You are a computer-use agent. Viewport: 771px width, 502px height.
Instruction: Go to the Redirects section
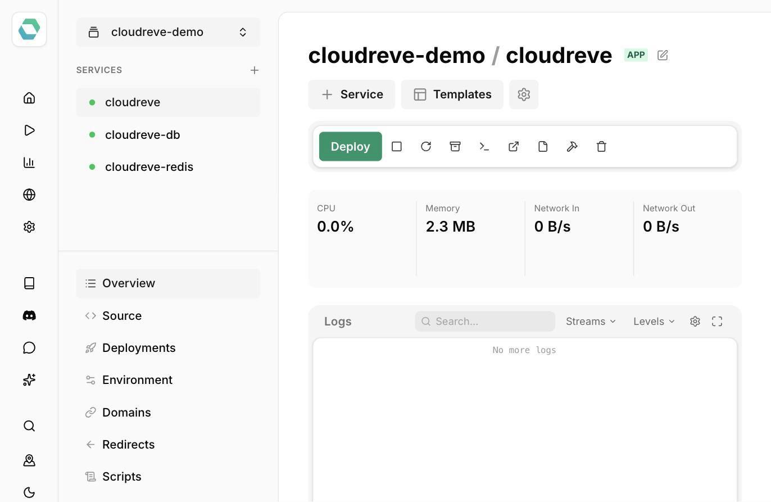168,445
